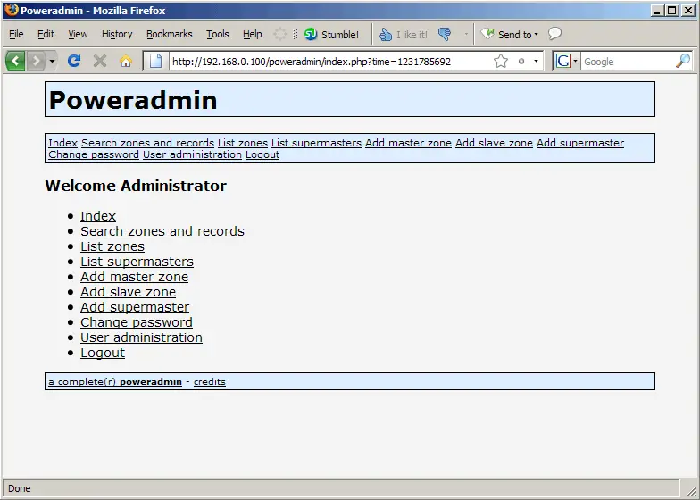Click Logout in the top nav bar
The height and width of the screenshot is (500, 700).
pos(262,154)
